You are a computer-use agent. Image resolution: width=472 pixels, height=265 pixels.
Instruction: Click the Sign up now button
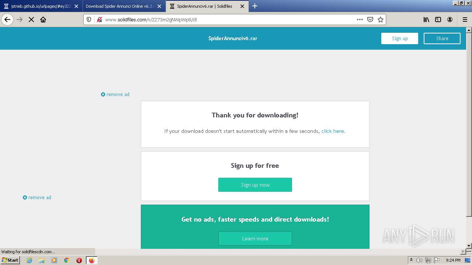[x=255, y=185]
